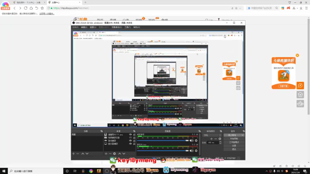This screenshot has width=310, height=174.
Task: Open OBS Tools menu
Action: point(127,27)
